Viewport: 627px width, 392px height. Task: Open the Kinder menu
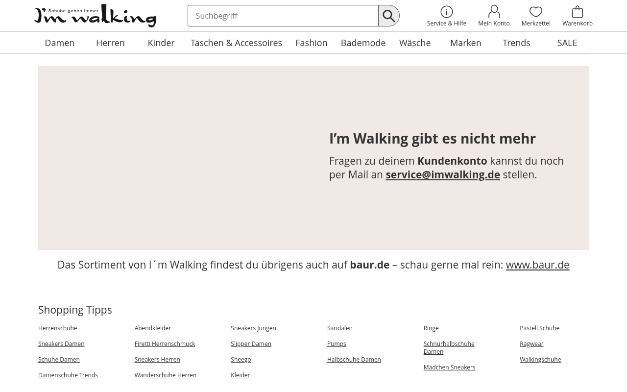click(161, 43)
